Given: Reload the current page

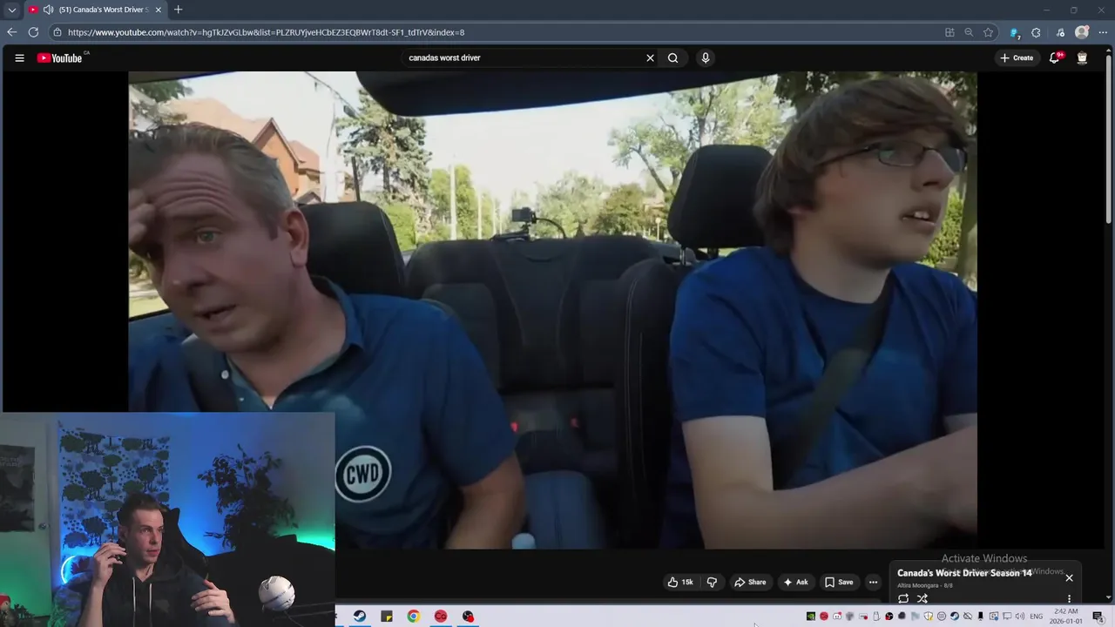Looking at the screenshot, I should coord(33,32).
